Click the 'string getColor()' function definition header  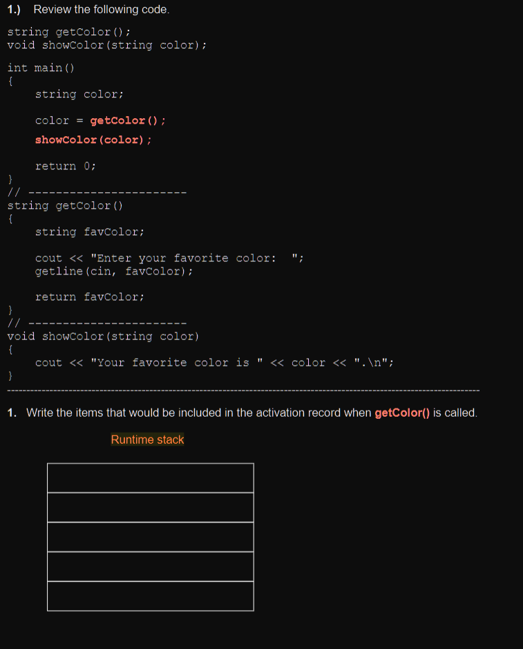[65, 206]
